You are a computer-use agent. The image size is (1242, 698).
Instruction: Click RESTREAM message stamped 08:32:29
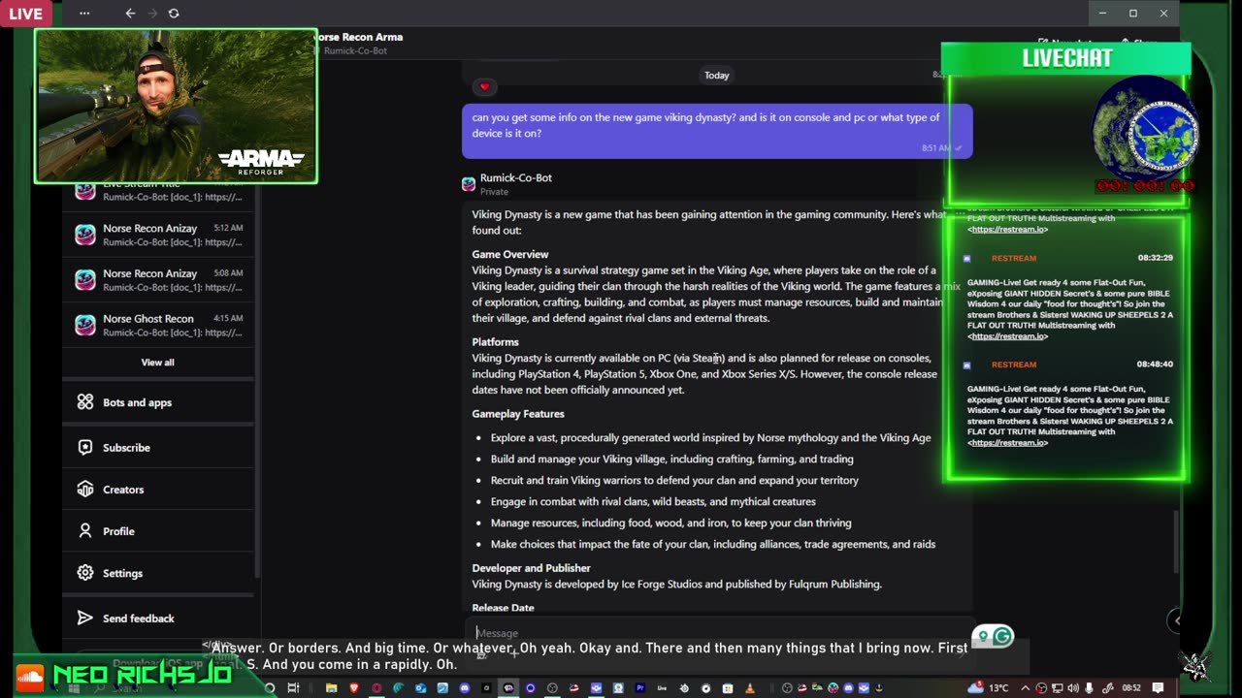pyautogui.click(x=1067, y=297)
